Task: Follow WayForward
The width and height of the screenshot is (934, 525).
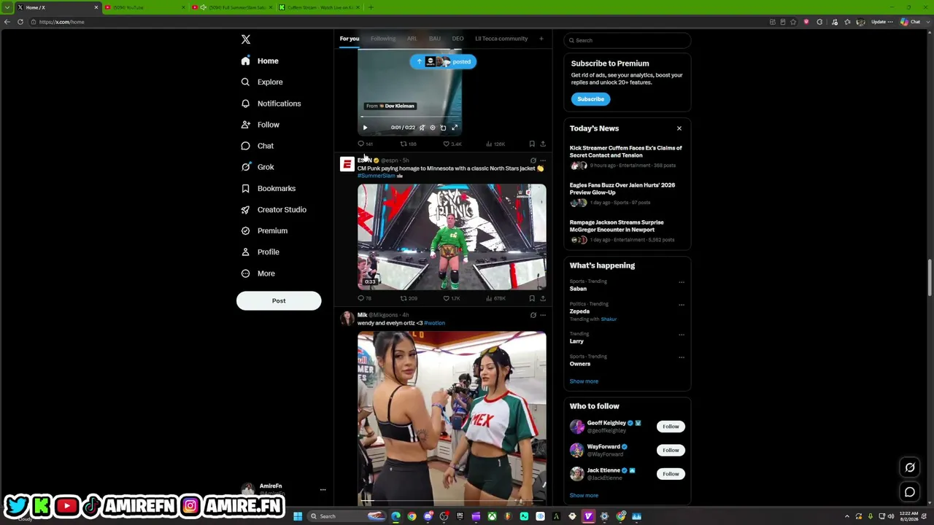Action: click(x=671, y=450)
